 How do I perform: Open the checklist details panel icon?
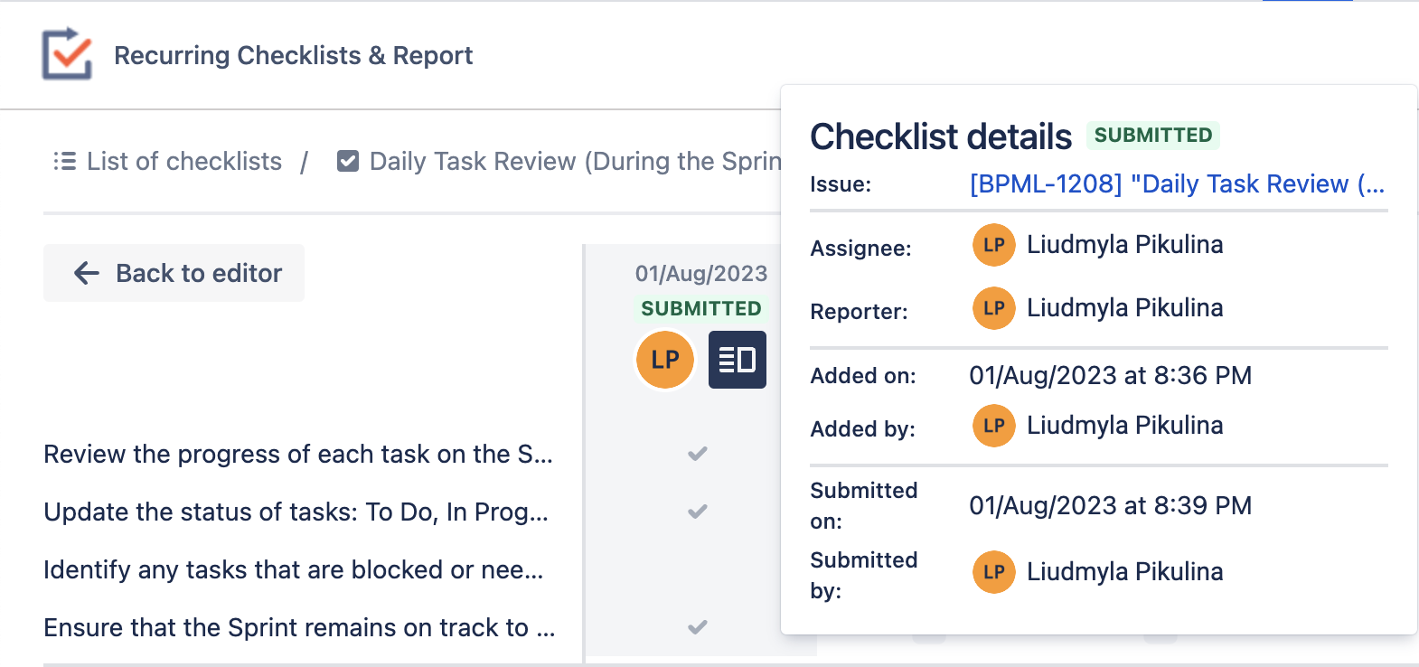737,360
